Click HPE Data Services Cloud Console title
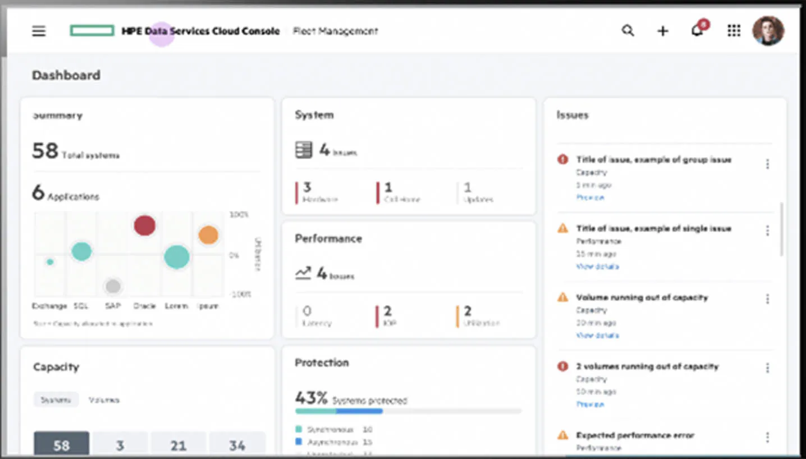 tap(200, 31)
